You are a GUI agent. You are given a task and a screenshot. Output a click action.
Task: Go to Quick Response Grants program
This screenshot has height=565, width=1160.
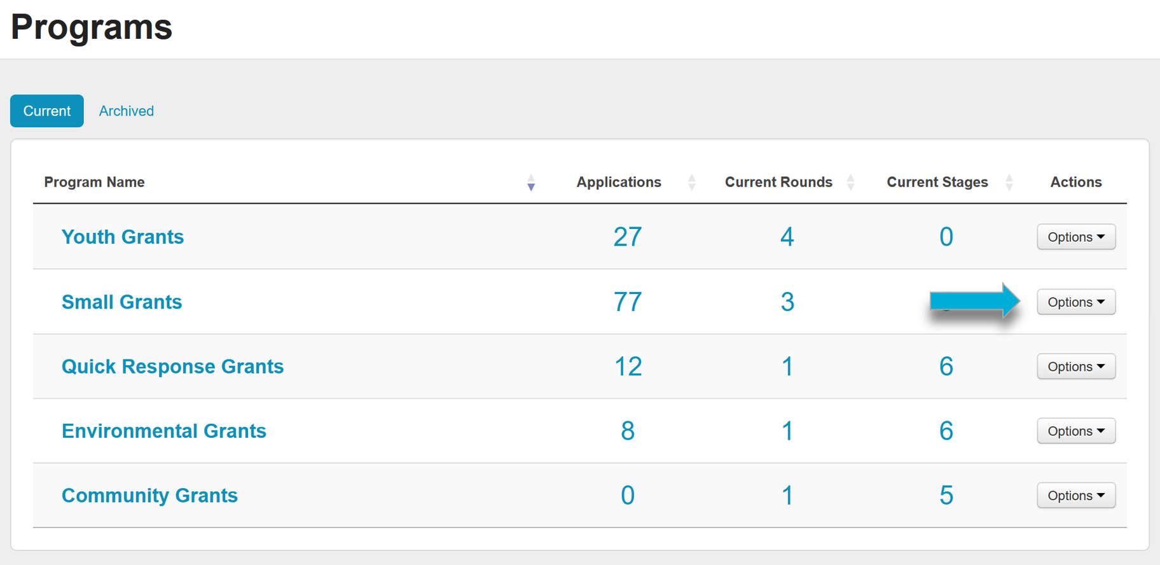pos(172,367)
